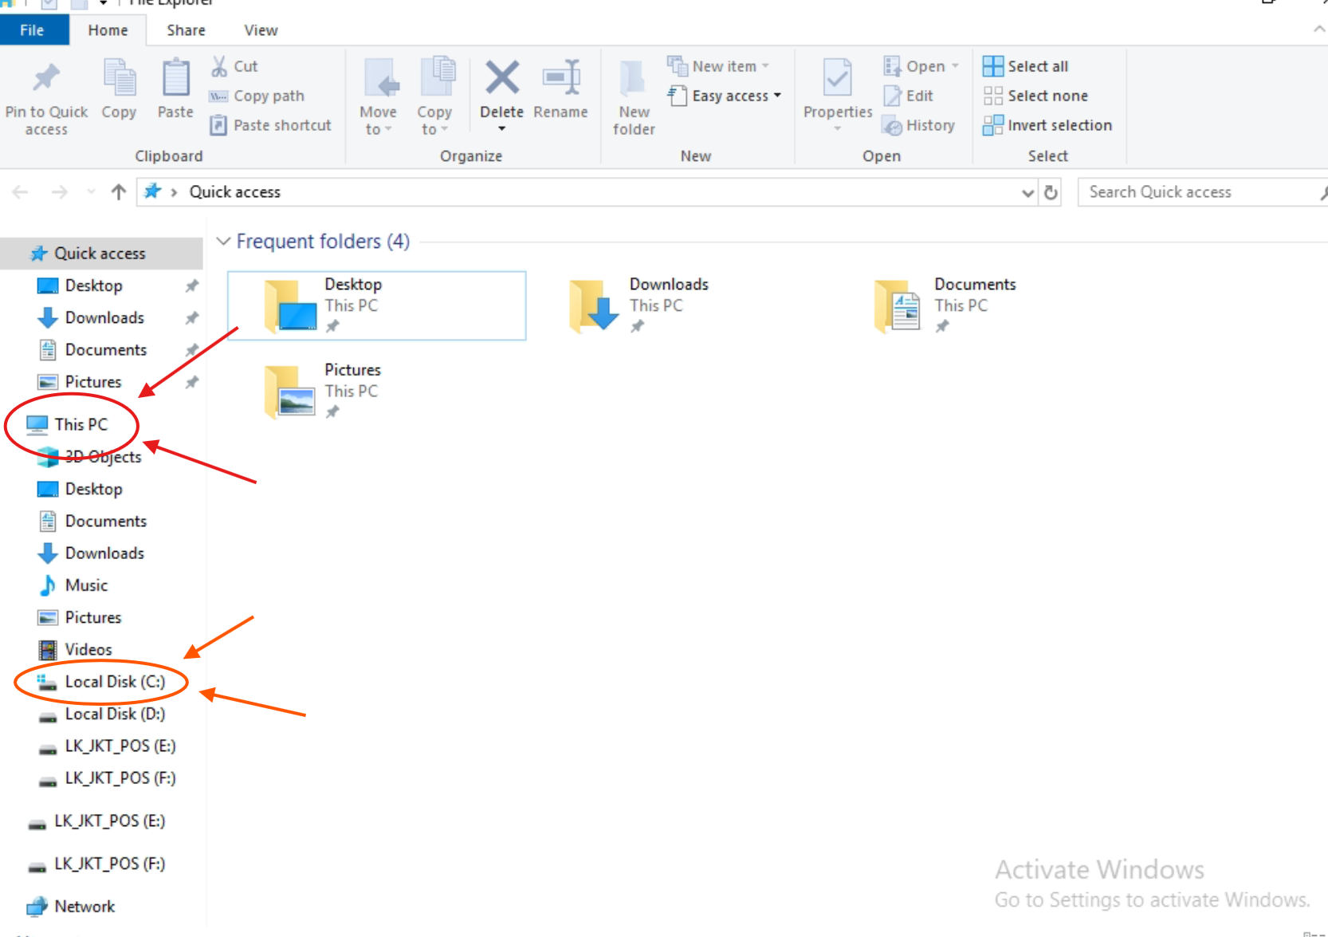Select This PC in navigation pane

pos(81,424)
